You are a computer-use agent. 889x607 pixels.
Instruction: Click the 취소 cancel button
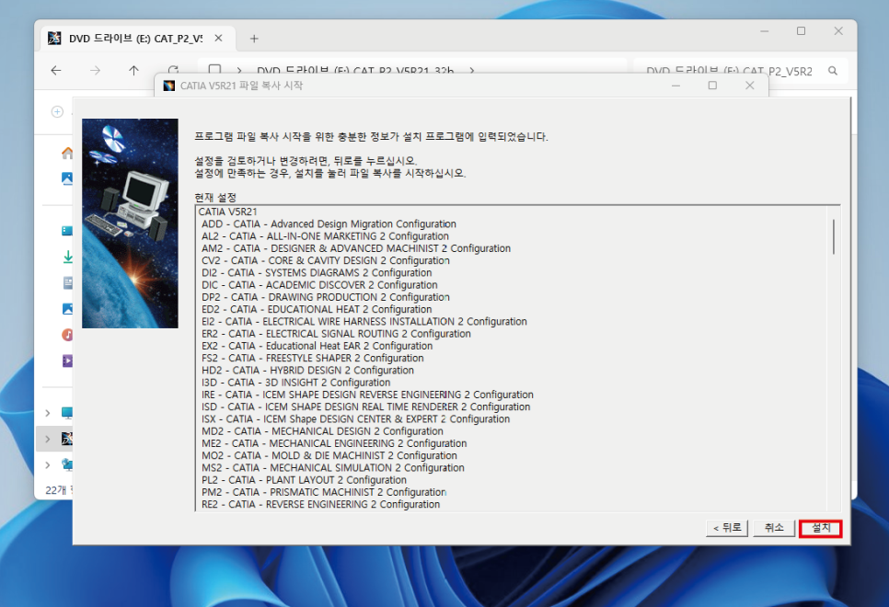click(x=774, y=528)
